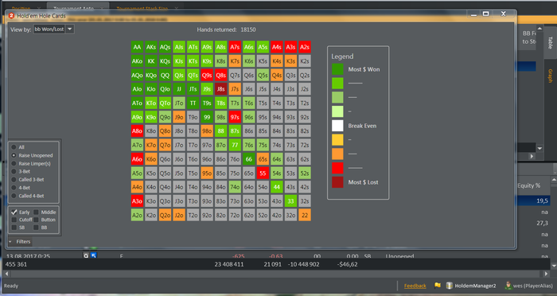Click the player alias avatar icon

click(x=508, y=286)
